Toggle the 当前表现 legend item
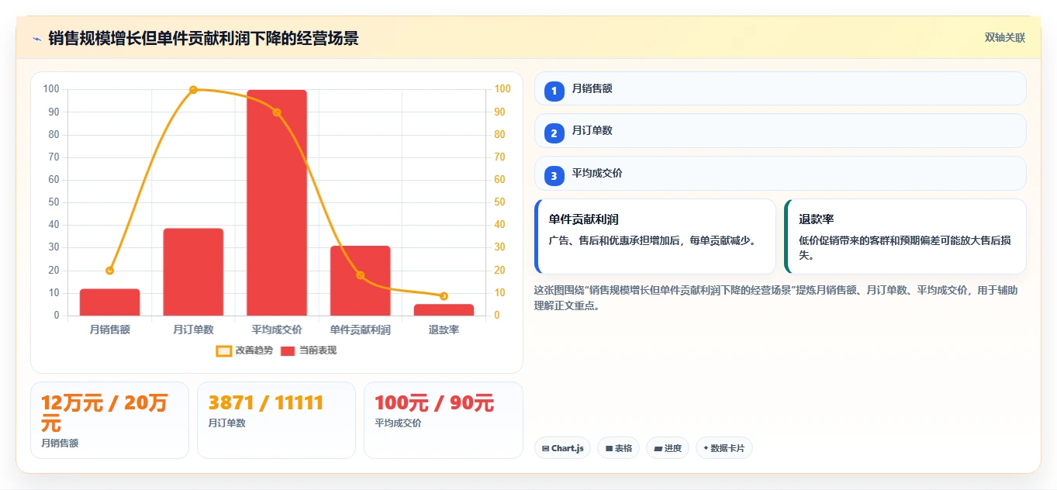This screenshot has height=490, width=1057. tap(309, 350)
